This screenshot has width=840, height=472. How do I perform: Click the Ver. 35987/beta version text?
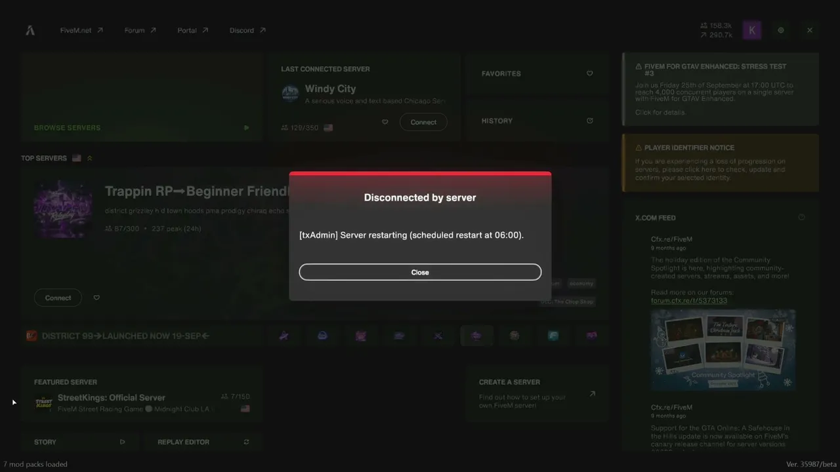pyautogui.click(x=811, y=464)
